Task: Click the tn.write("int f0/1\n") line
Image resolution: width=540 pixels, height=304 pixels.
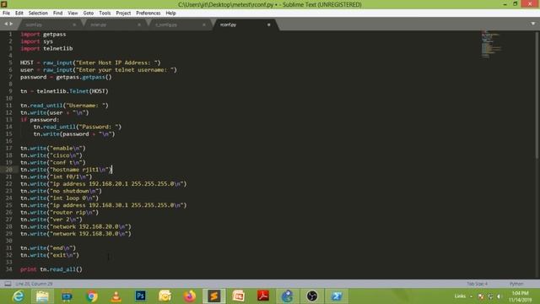Action: (57, 176)
